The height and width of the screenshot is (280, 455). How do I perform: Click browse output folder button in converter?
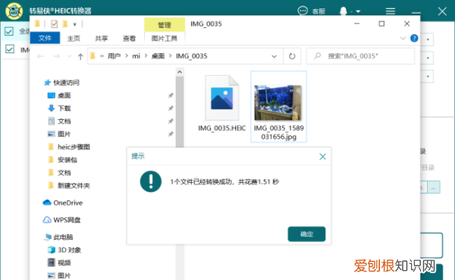click(434, 187)
